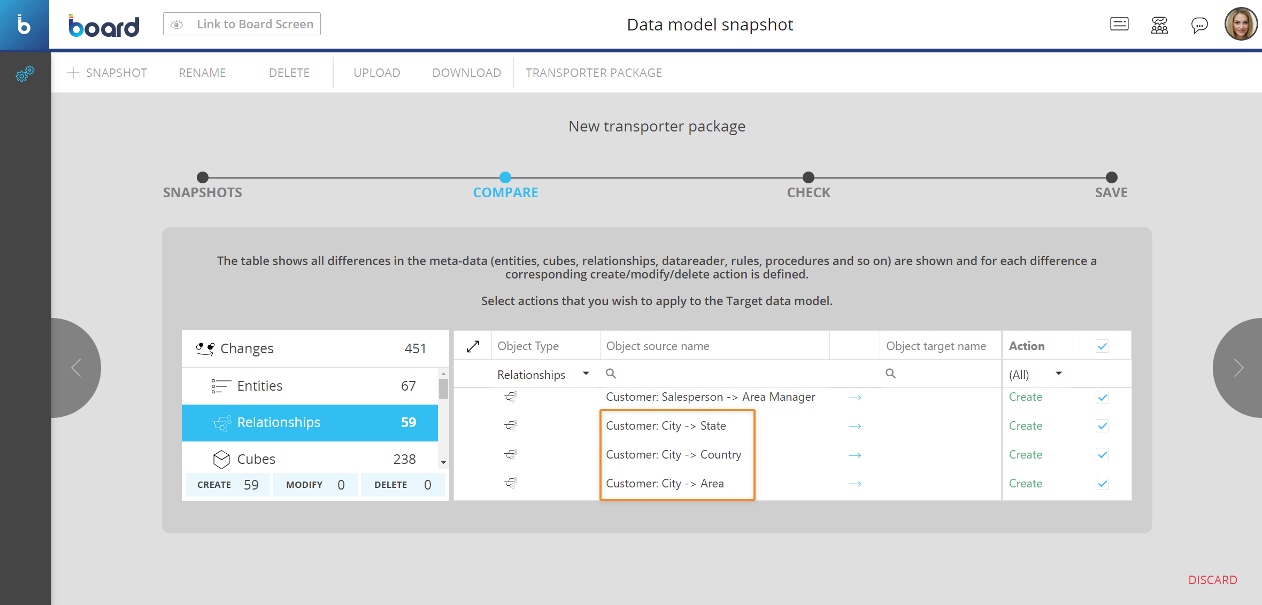Image resolution: width=1262 pixels, height=605 pixels.
Task: Open the users presence group icon
Action: pos(1159,25)
